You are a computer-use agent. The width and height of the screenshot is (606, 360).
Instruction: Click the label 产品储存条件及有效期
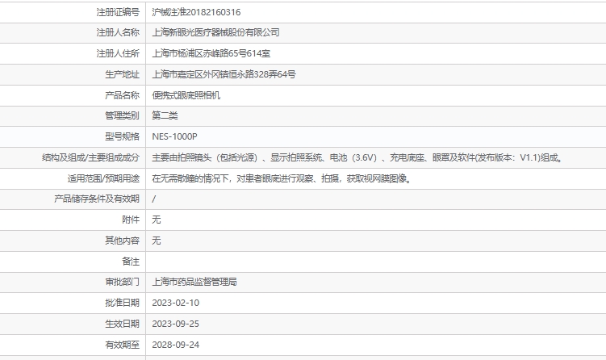(x=97, y=199)
